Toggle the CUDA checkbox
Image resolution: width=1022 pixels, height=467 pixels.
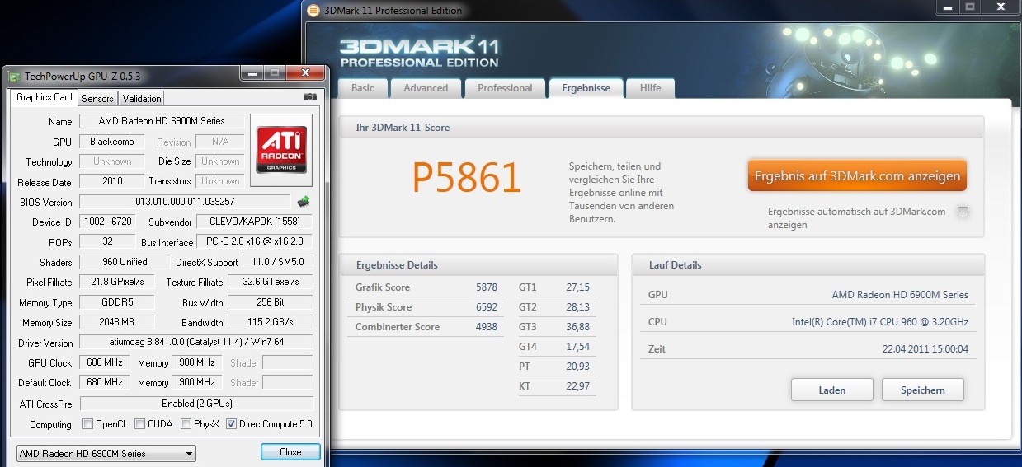coord(140,424)
